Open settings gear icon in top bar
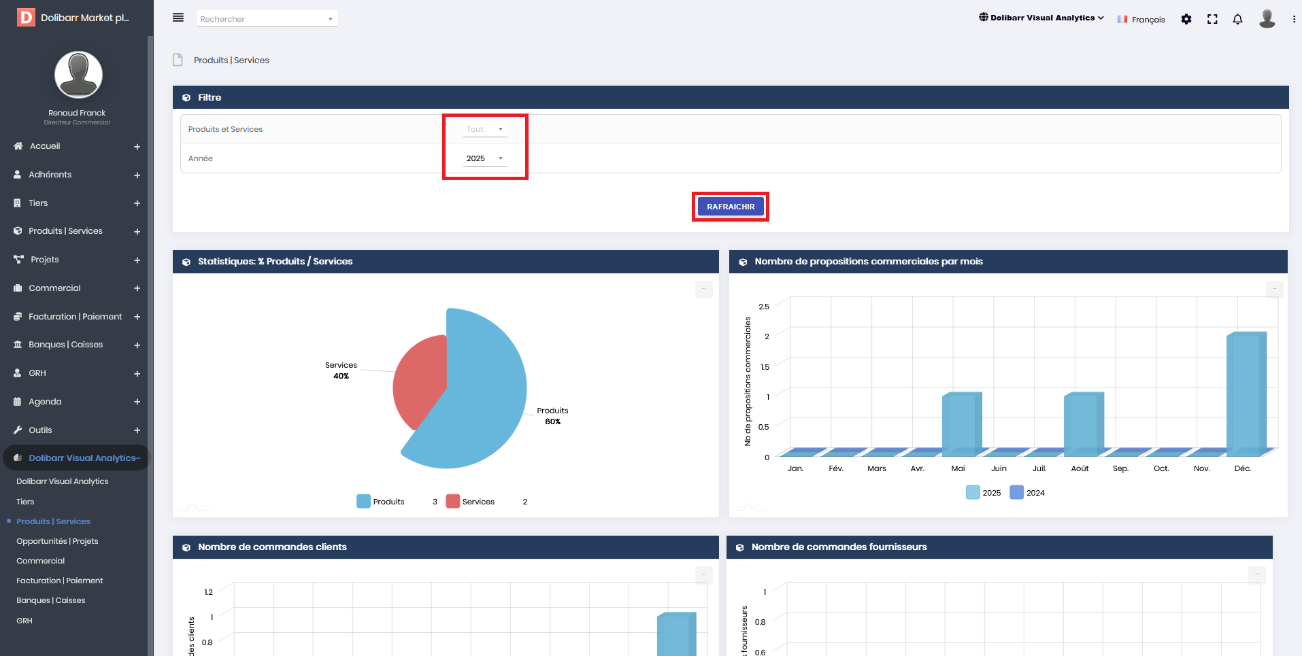 (x=1186, y=19)
